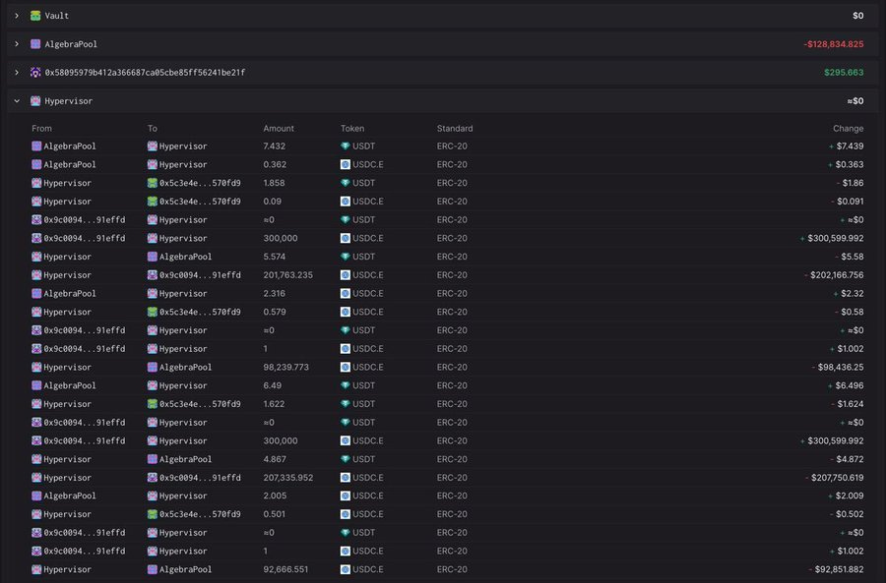This screenshot has height=583, width=886.
Task: Click the USDC.E token icon in the 201,763.235 row
Action: pos(346,275)
